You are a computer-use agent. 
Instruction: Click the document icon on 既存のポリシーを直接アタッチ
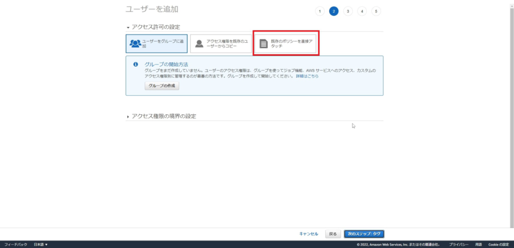[x=264, y=44]
